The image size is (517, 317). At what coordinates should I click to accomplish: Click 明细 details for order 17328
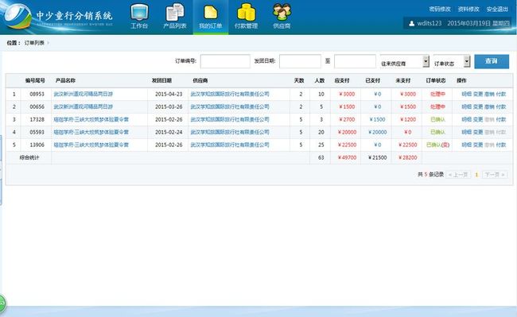[467, 119]
